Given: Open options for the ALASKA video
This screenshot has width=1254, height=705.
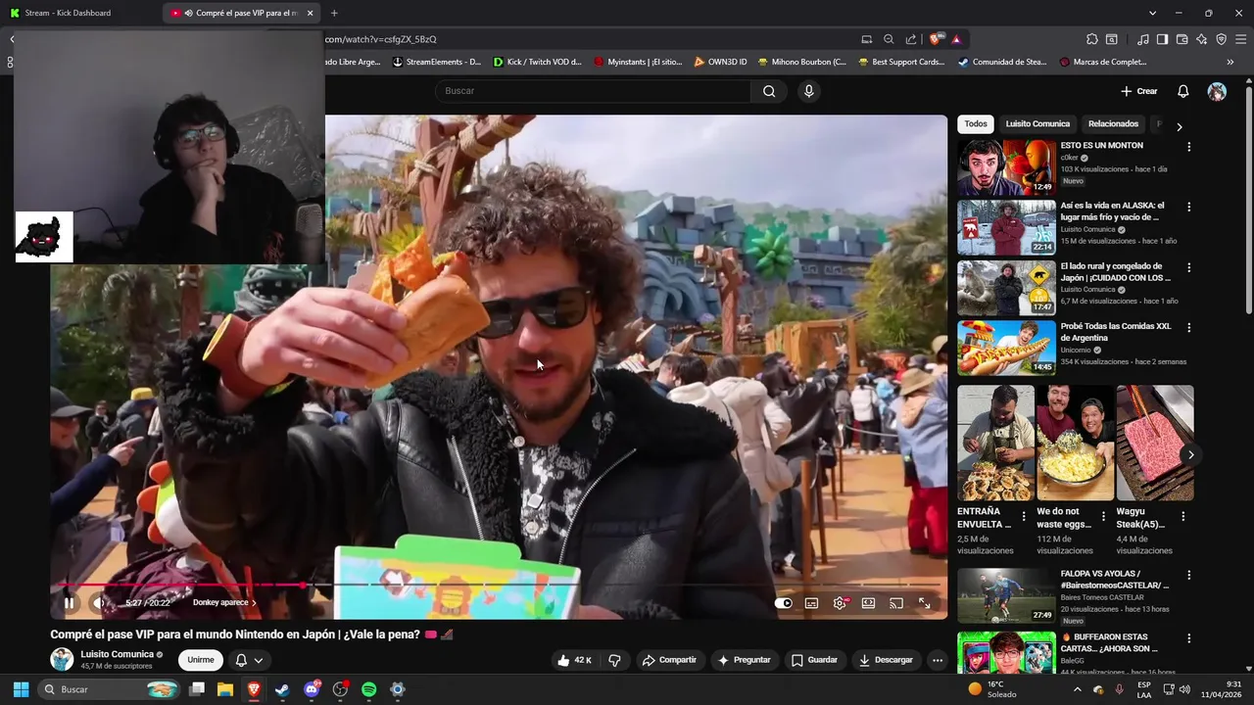Looking at the screenshot, I should (1189, 208).
